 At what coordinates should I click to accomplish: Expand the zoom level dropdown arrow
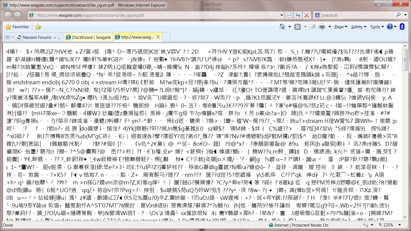tap(400, 225)
